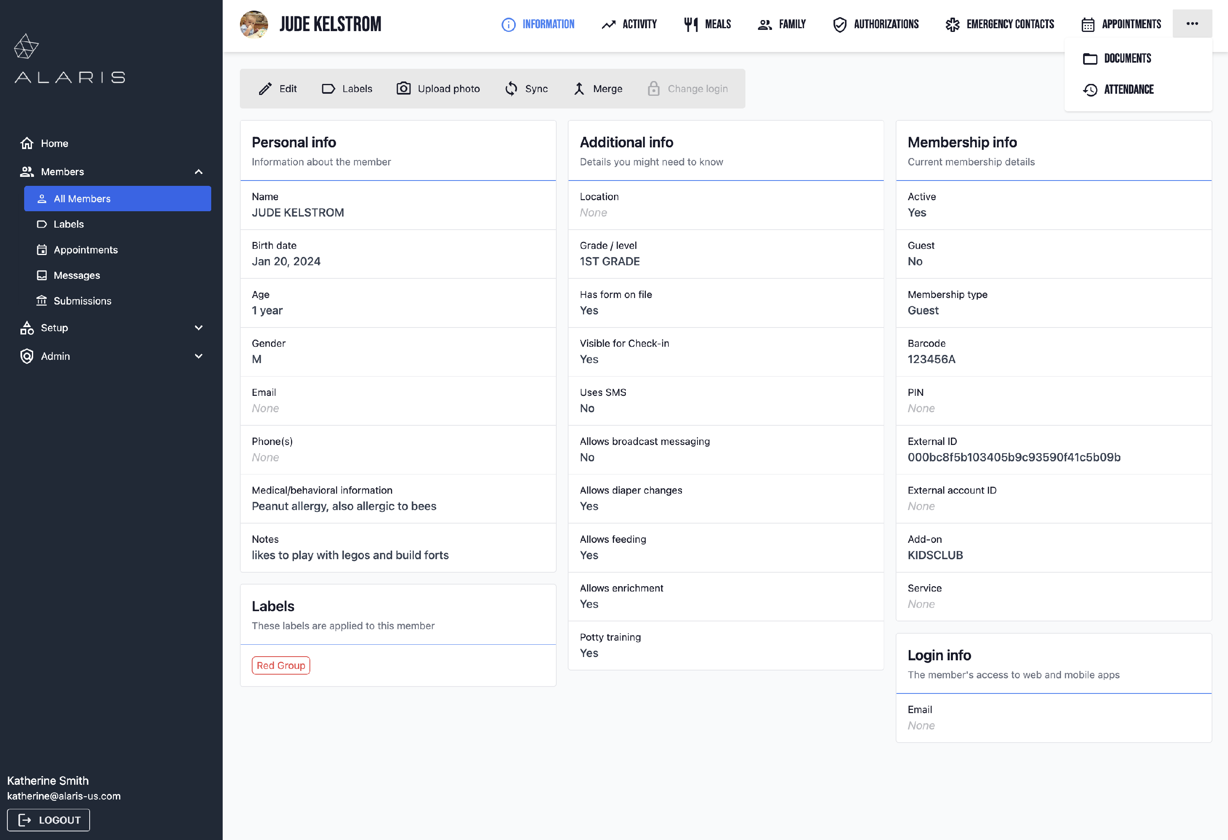Switch to the Activity tab
This screenshot has height=840, width=1228.
tap(629, 24)
